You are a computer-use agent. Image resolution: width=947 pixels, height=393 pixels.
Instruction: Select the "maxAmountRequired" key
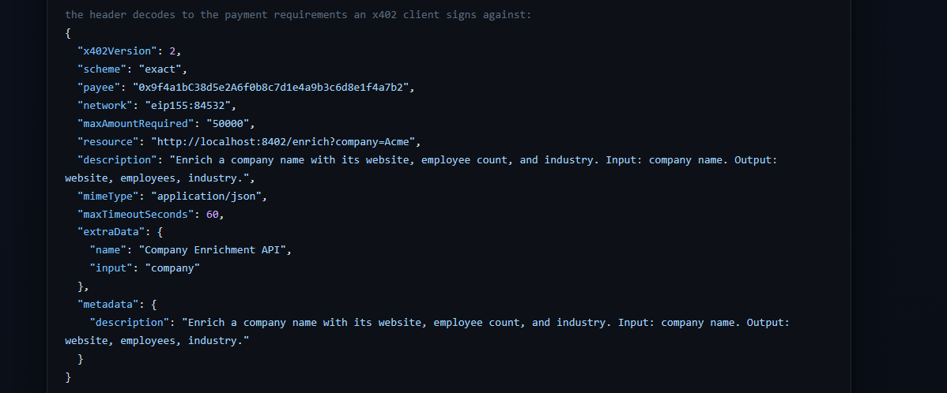click(136, 123)
